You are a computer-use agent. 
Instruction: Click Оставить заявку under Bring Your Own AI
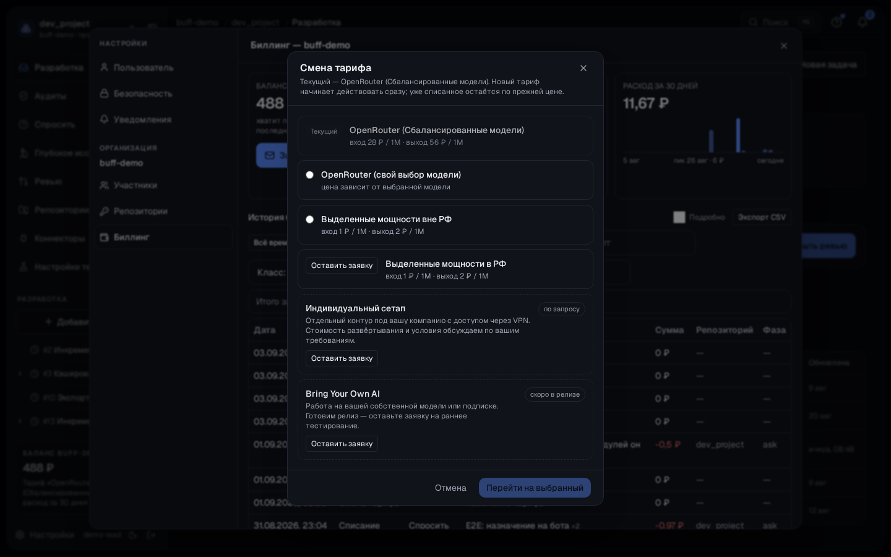tap(342, 444)
